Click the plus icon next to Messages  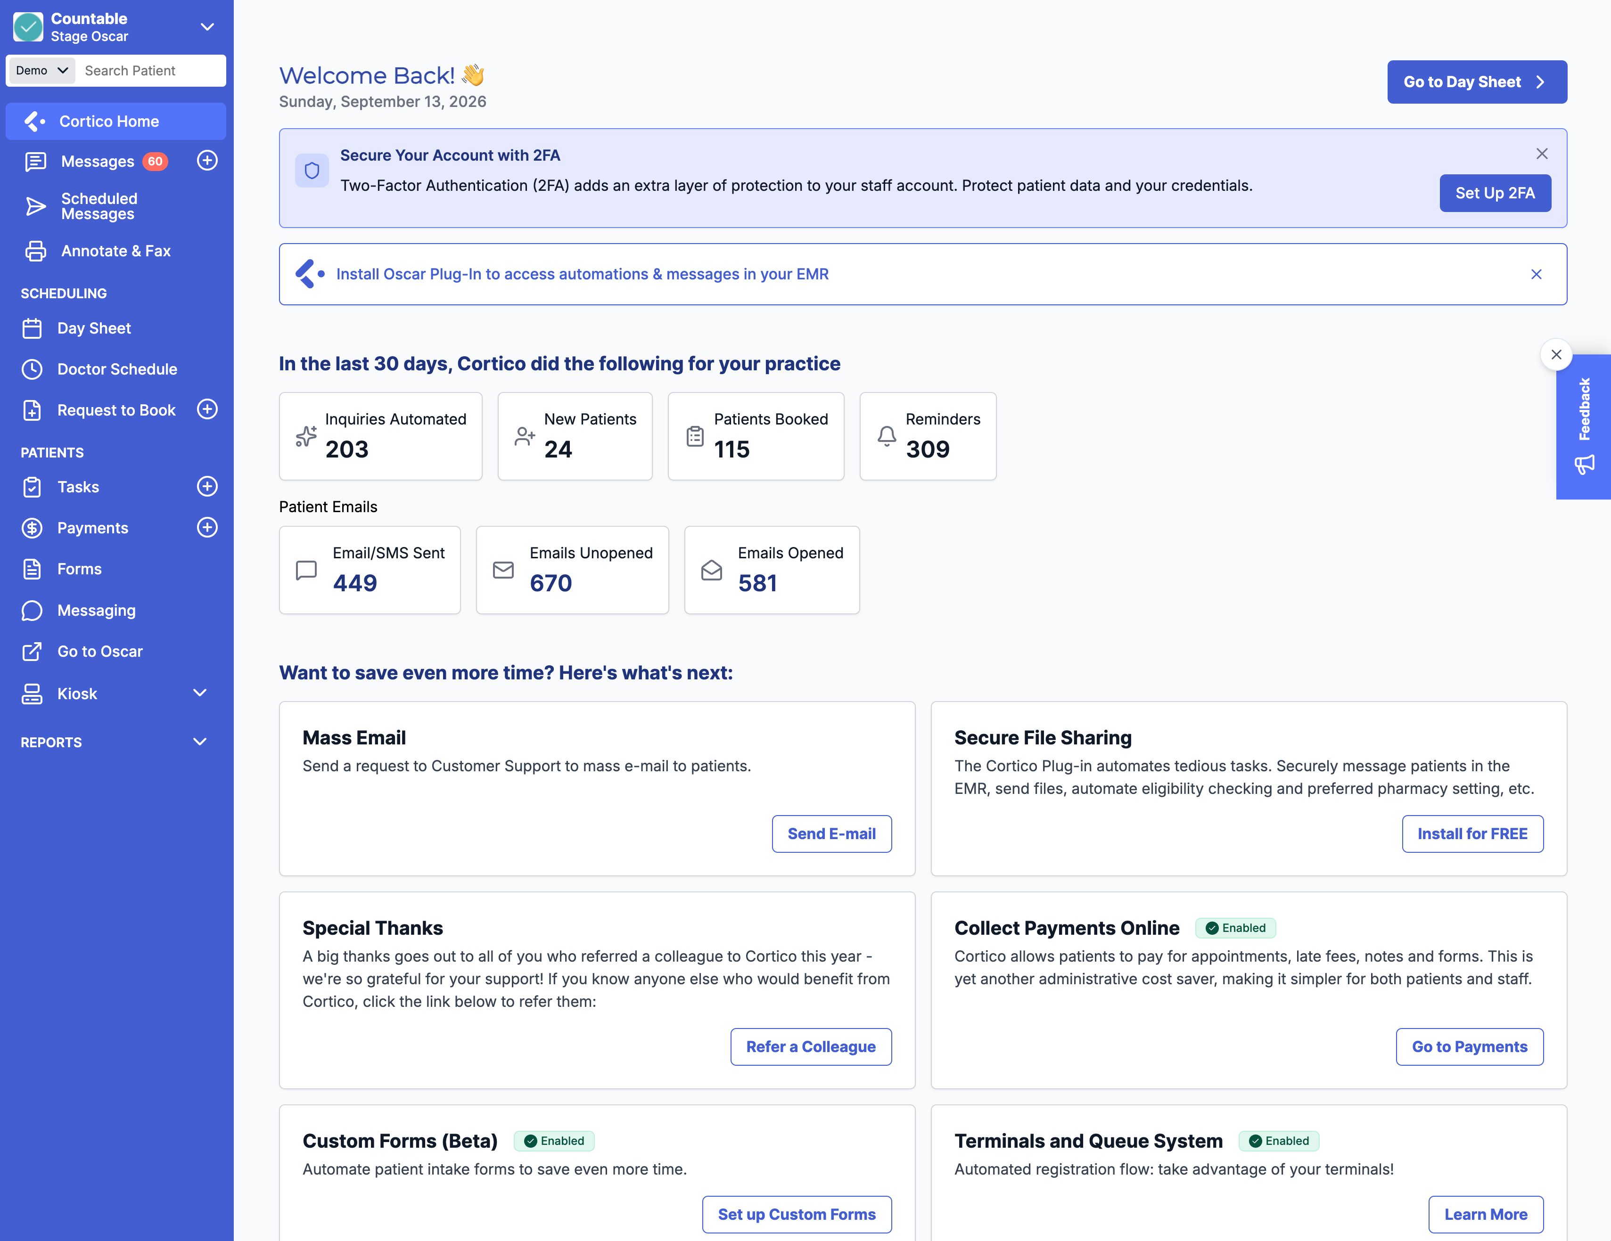coord(207,161)
